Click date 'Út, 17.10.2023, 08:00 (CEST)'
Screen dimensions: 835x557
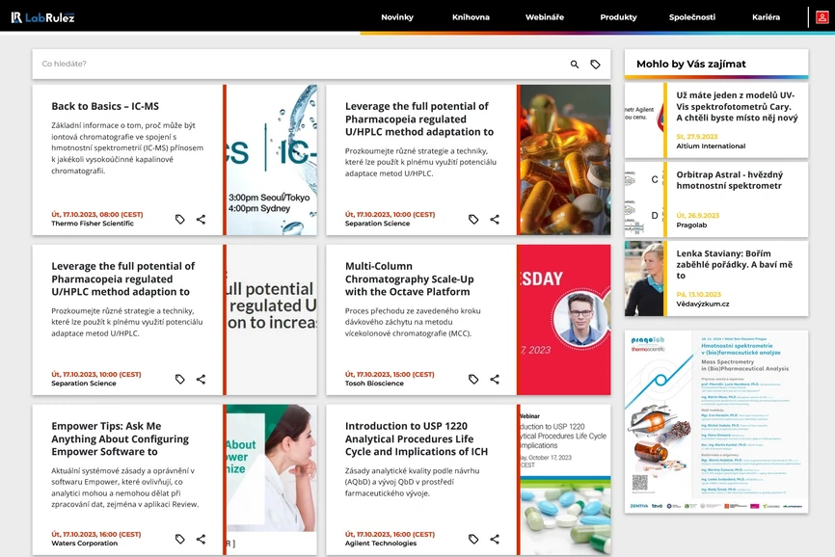point(97,214)
